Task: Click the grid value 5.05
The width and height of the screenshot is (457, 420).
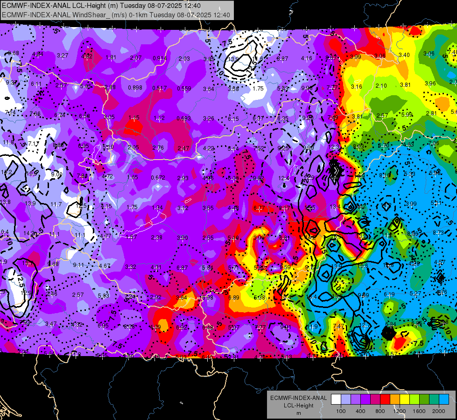Action: coord(86,86)
